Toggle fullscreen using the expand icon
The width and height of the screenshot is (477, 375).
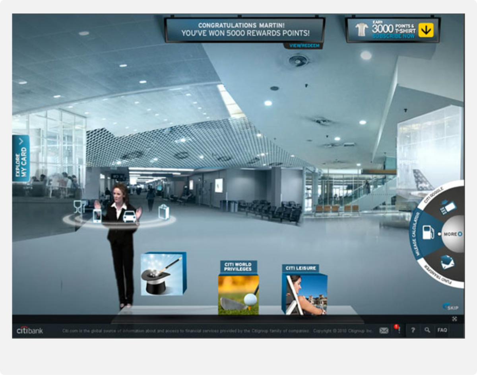point(454,319)
